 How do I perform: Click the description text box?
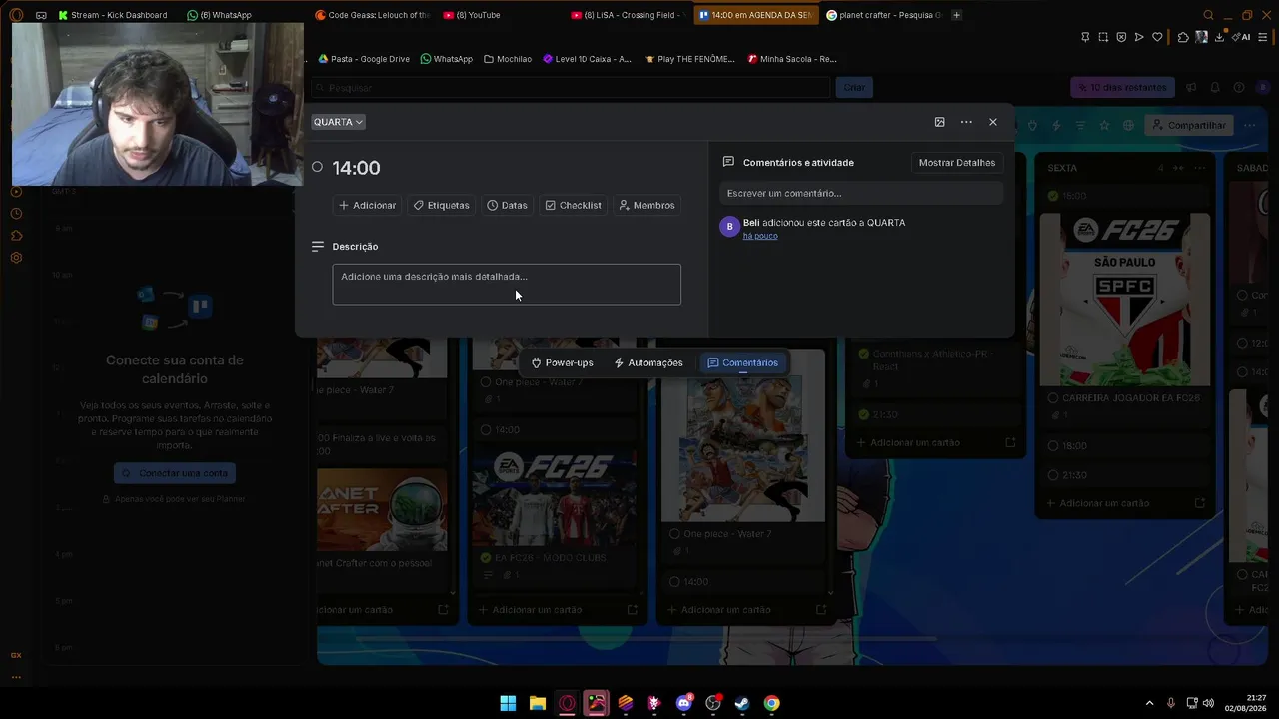pyautogui.click(x=507, y=284)
